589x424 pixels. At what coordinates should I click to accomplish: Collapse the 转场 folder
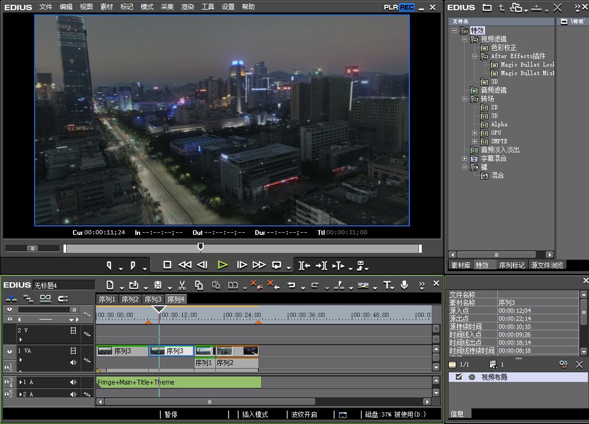[x=465, y=99]
